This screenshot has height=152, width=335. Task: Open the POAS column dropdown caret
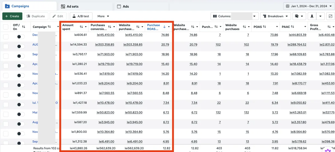coord(277,27)
